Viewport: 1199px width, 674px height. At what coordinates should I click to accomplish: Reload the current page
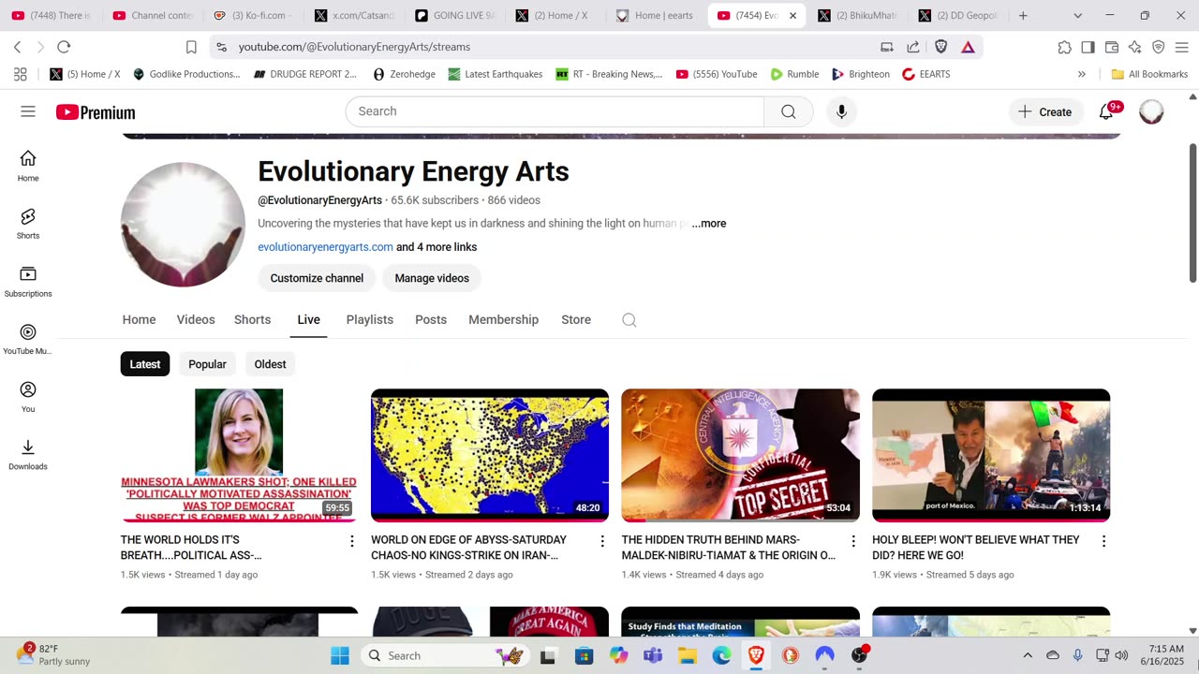click(x=64, y=47)
